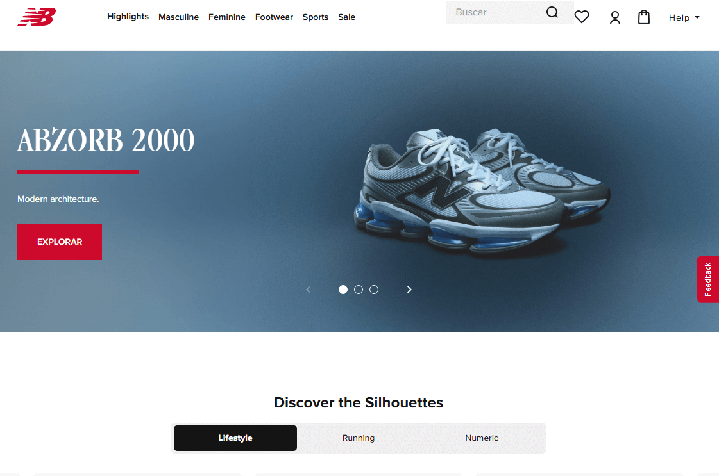This screenshot has height=476, width=719.
Task: Open the Masculine menu
Action: tap(178, 17)
